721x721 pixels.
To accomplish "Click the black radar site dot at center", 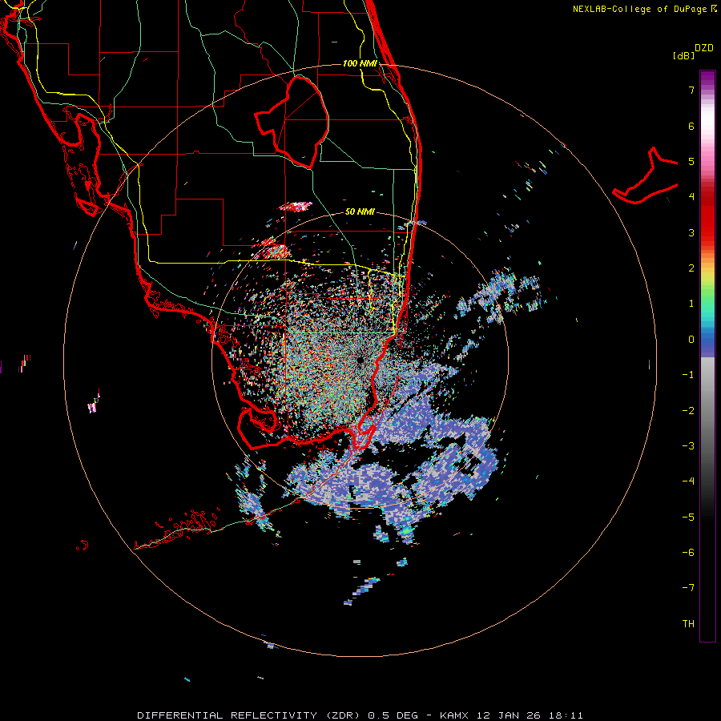I will click(360, 360).
